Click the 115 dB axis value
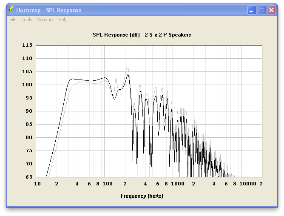The width and height of the screenshot is (284, 216). click(27, 45)
